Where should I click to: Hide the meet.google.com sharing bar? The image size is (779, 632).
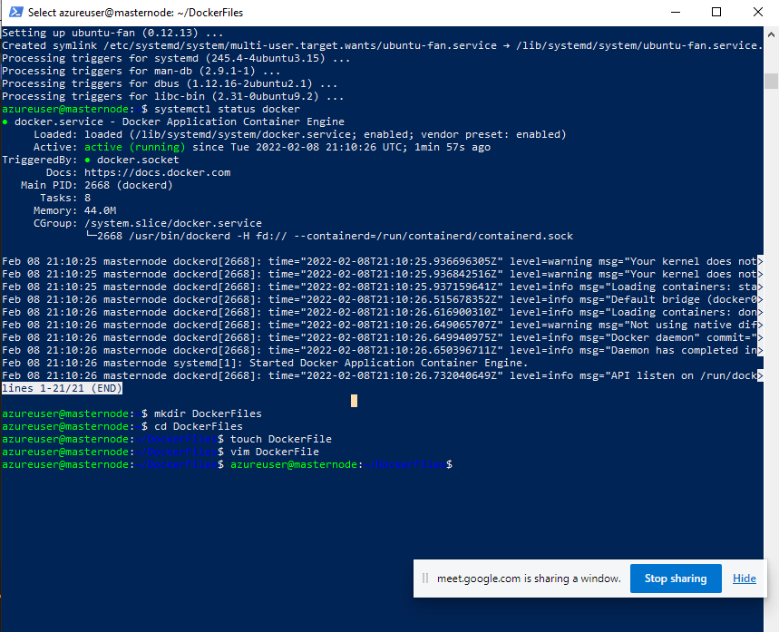pyautogui.click(x=744, y=579)
